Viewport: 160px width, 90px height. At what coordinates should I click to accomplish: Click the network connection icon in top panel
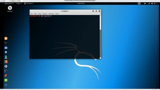(x=149, y=3)
